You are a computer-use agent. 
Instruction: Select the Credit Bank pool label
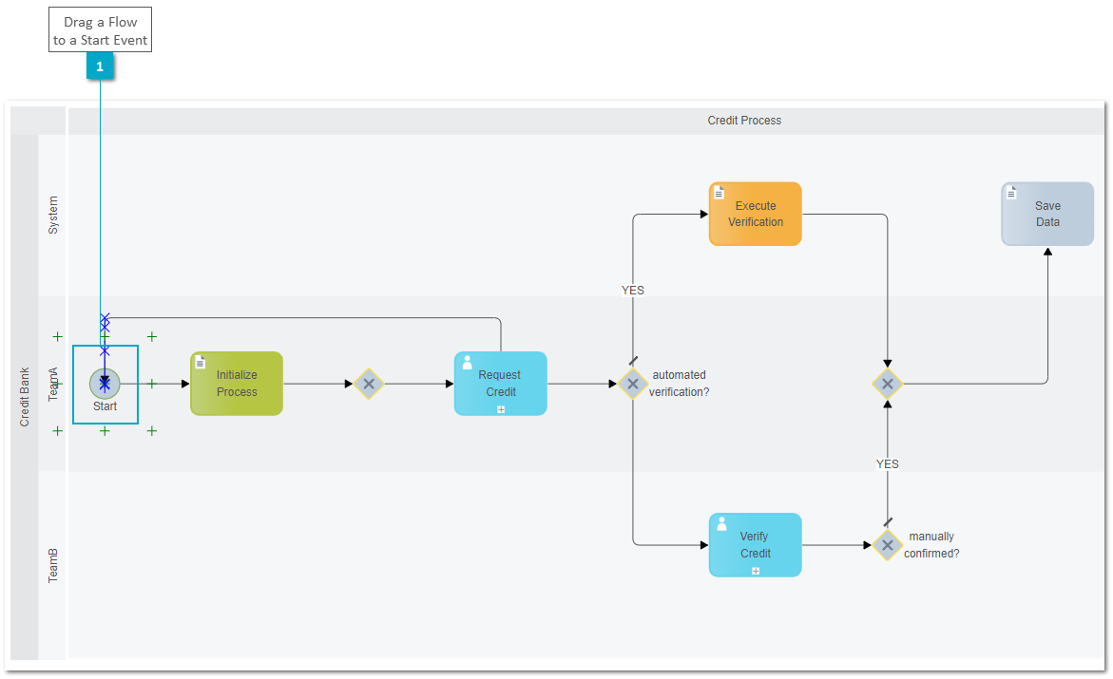[25, 397]
